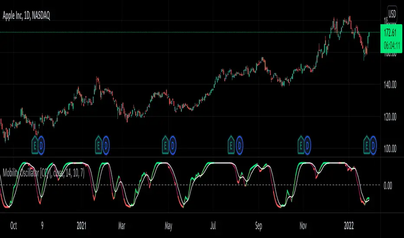Open the earnings marker near November
404x238 pixels.
(301, 145)
